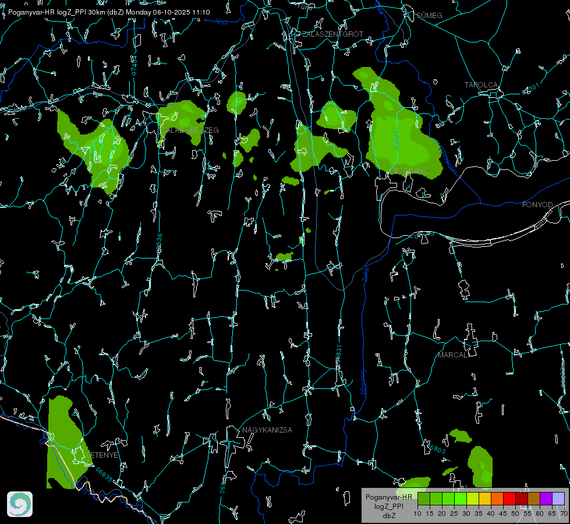The width and height of the screenshot is (570, 524).
Task: Click the Zala river label
Action: click(x=365, y=274)
